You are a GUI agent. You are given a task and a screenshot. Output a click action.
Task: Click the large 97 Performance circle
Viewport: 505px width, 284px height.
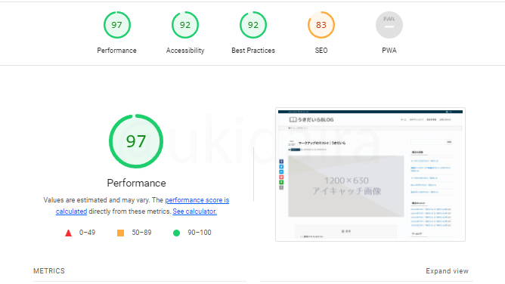[136, 141]
